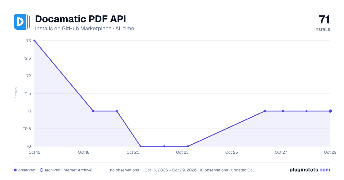Click the y-axis label 70
This screenshot has width=344, height=180.
[28, 146]
